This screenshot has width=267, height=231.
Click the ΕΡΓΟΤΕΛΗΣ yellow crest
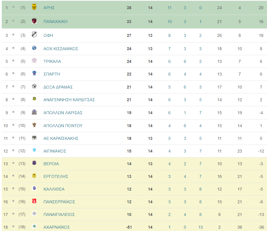[x=34, y=176]
